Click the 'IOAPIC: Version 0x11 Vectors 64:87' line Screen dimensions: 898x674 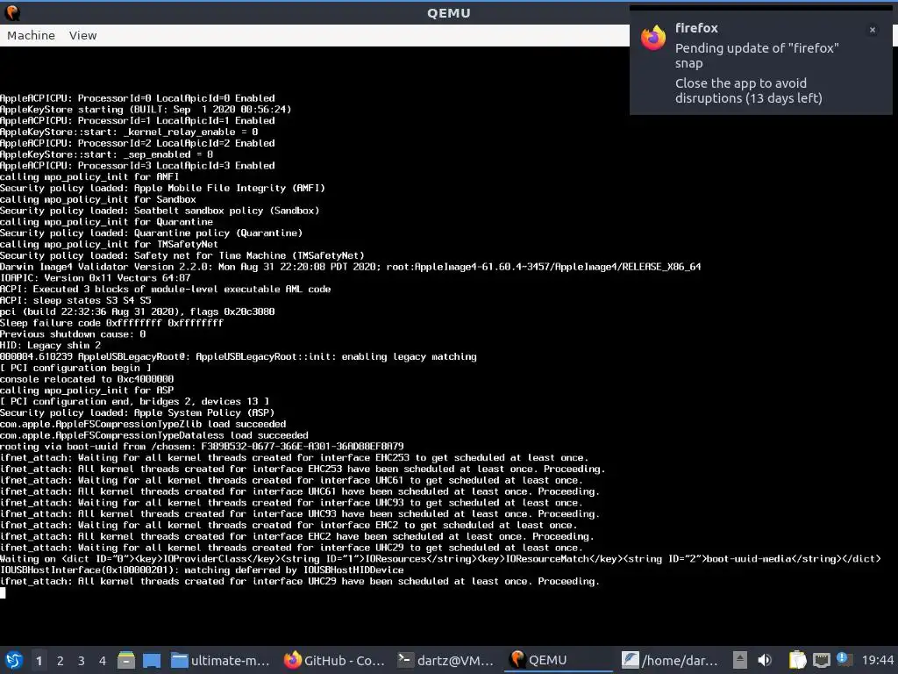95,277
